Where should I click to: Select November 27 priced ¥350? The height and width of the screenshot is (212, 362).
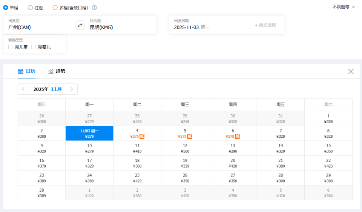point(233,178)
